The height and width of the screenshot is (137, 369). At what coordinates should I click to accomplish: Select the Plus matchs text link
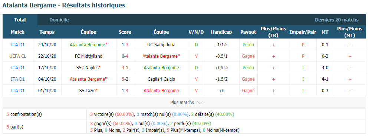click(x=182, y=103)
